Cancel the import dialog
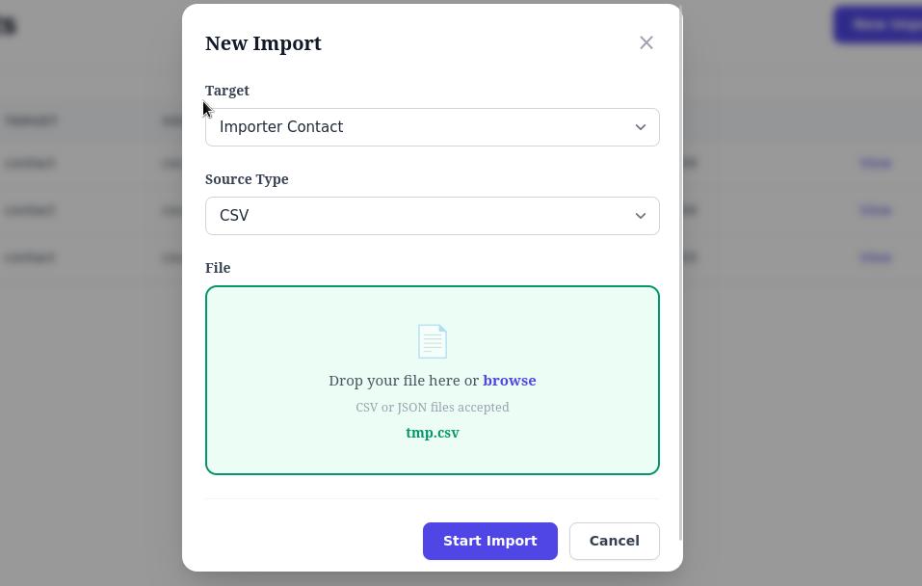Viewport: 922px width, 586px height. coord(614,541)
